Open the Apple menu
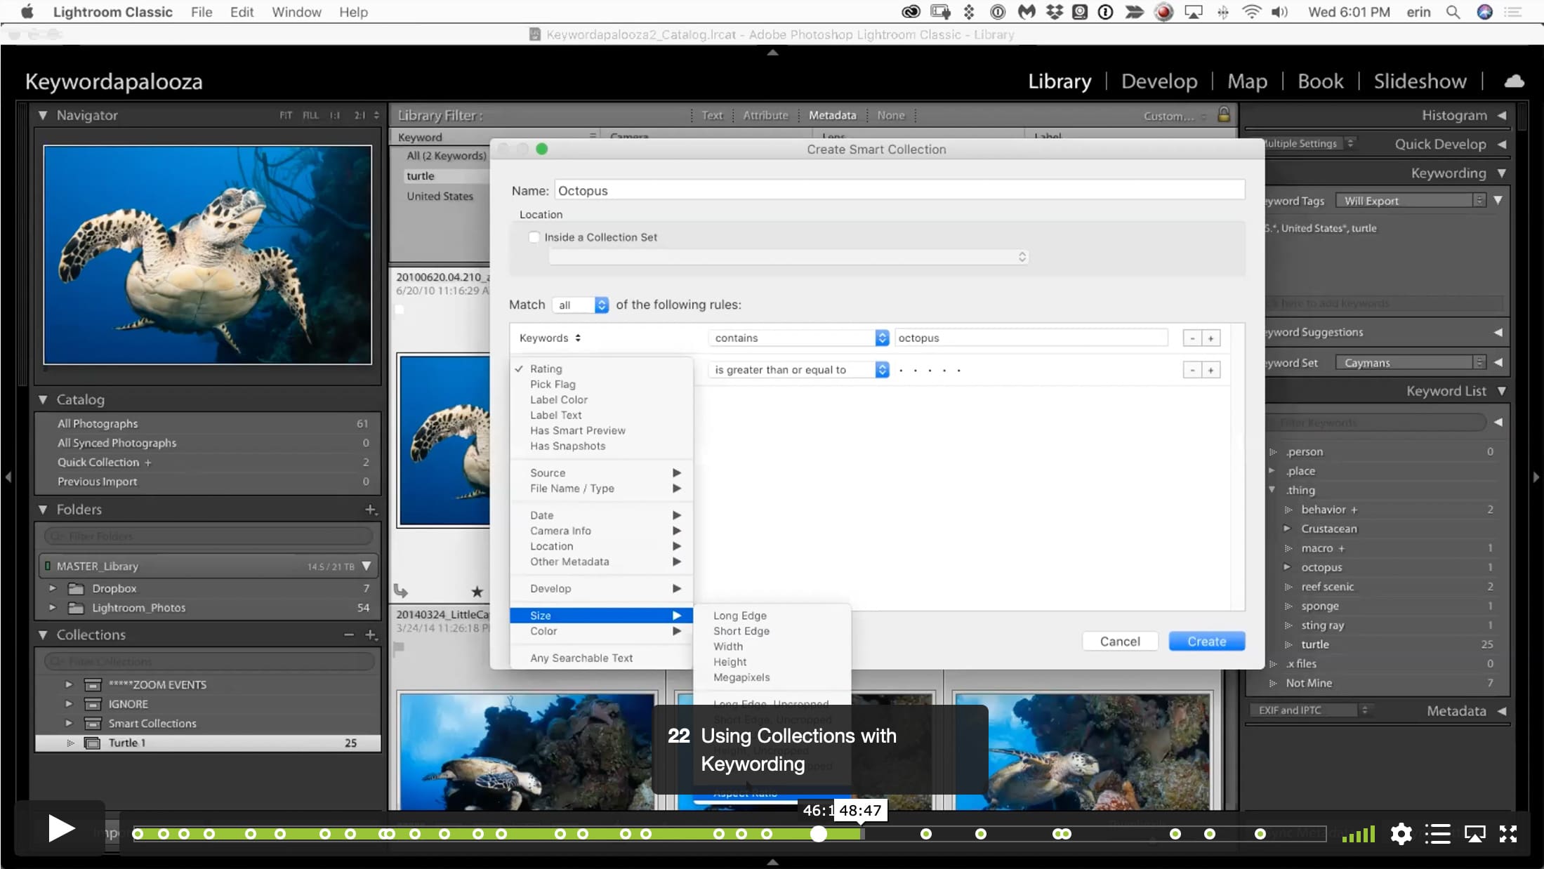This screenshot has height=869, width=1544. click(x=27, y=12)
